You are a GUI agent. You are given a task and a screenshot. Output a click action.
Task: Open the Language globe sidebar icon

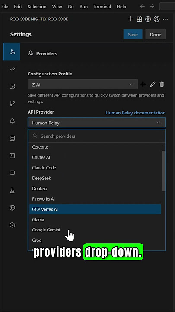[12, 208]
